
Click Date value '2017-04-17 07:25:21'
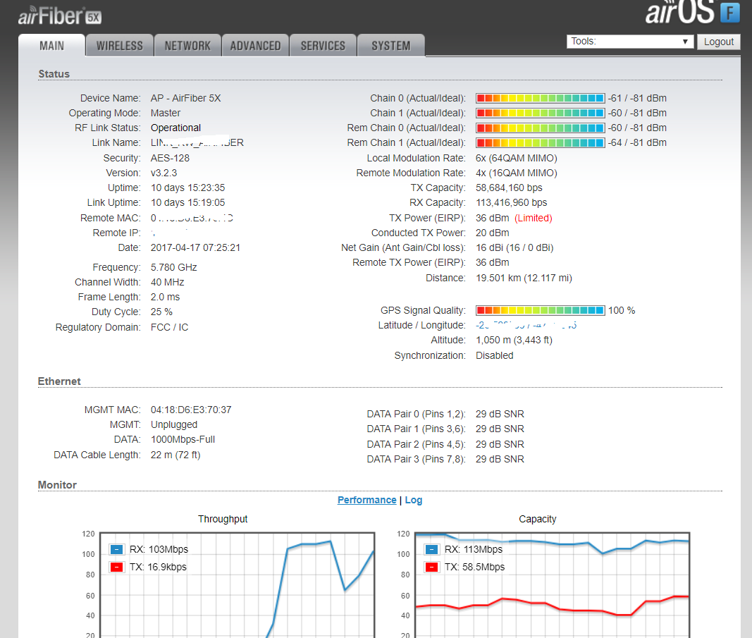pyautogui.click(x=195, y=248)
